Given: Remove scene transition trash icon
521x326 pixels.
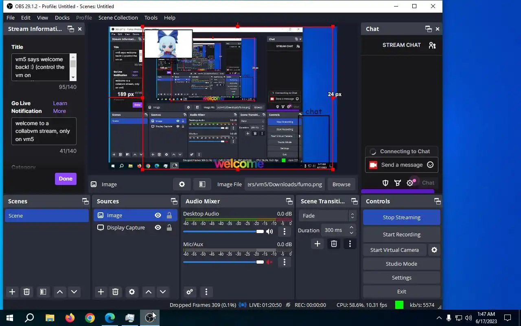Looking at the screenshot, I should [334, 244].
